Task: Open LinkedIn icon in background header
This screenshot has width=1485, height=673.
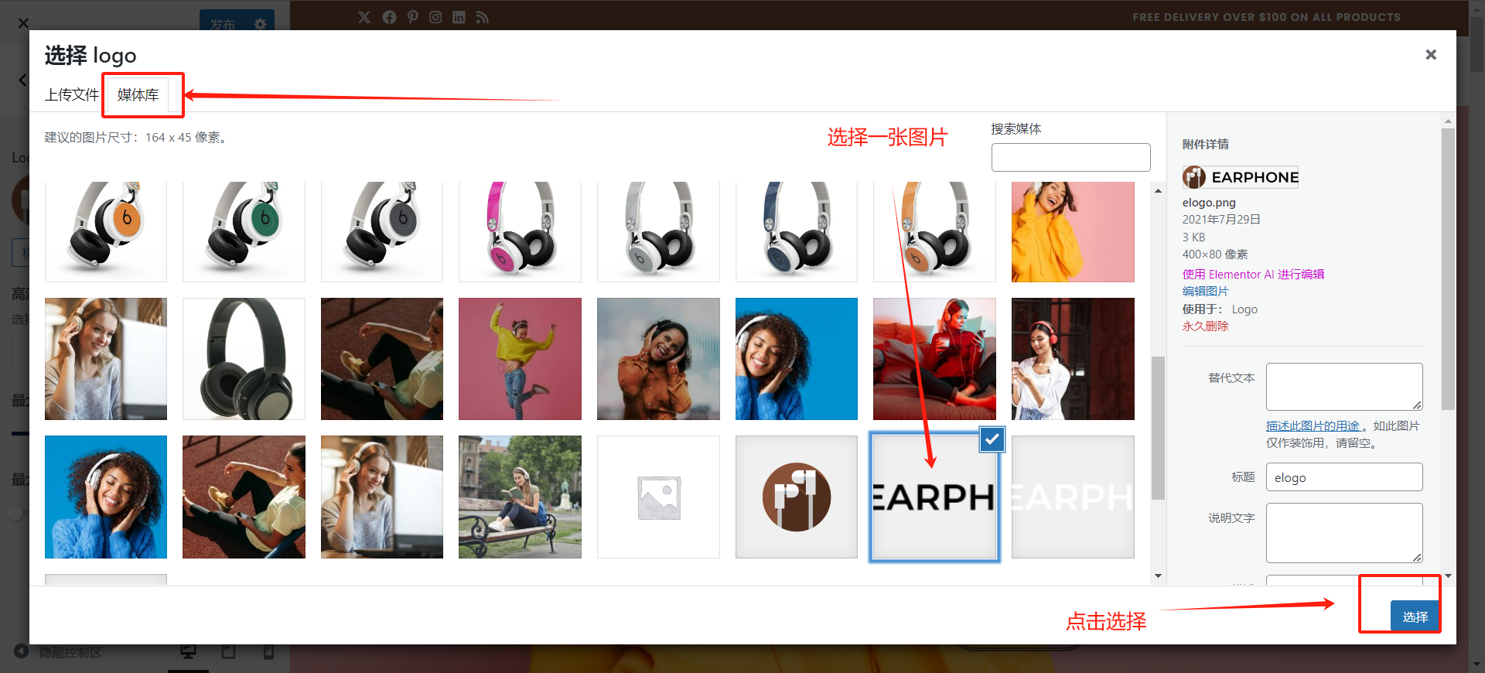Action: tap(459, 17)
